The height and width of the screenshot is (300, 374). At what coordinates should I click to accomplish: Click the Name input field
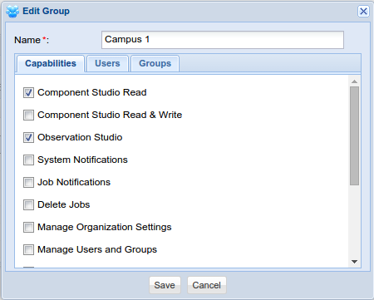pos(223,40)
